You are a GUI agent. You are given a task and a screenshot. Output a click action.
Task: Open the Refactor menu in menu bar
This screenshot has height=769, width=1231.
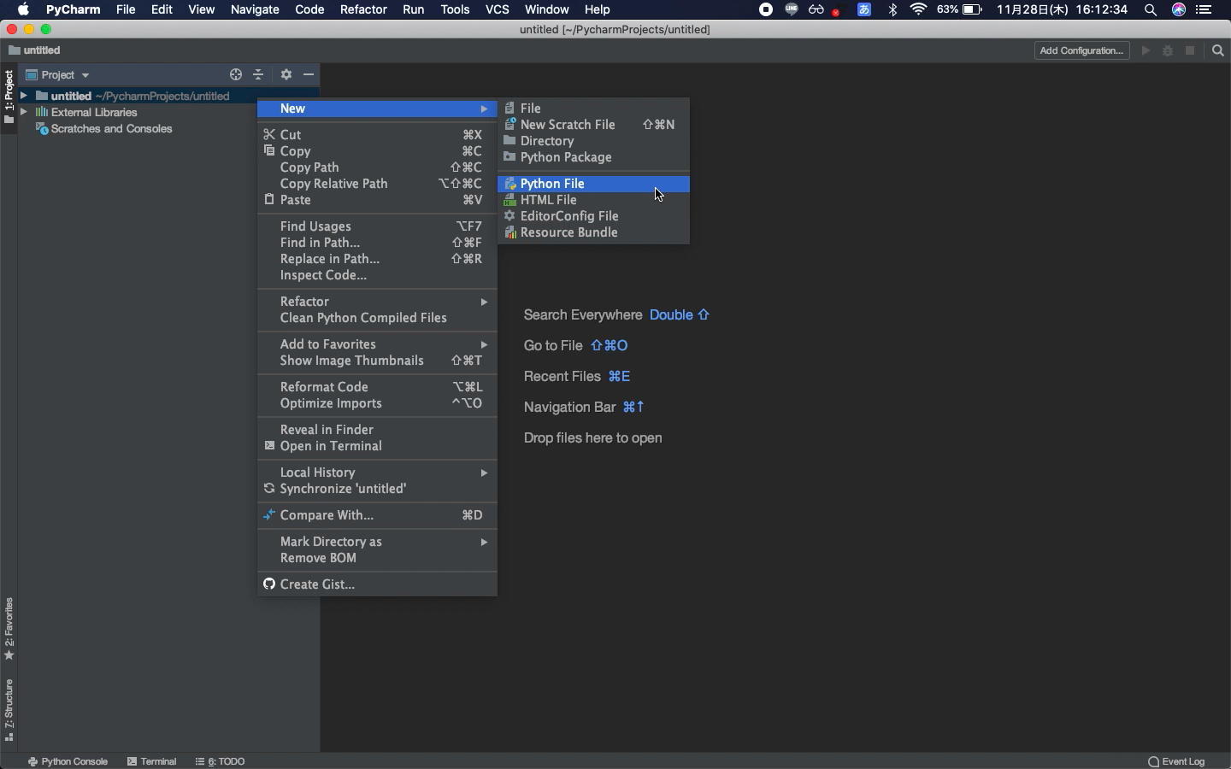click(x=363, y=9)
